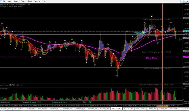Open the File menu
The width and height of the screenshot is (189, 111).
[4, 1]
